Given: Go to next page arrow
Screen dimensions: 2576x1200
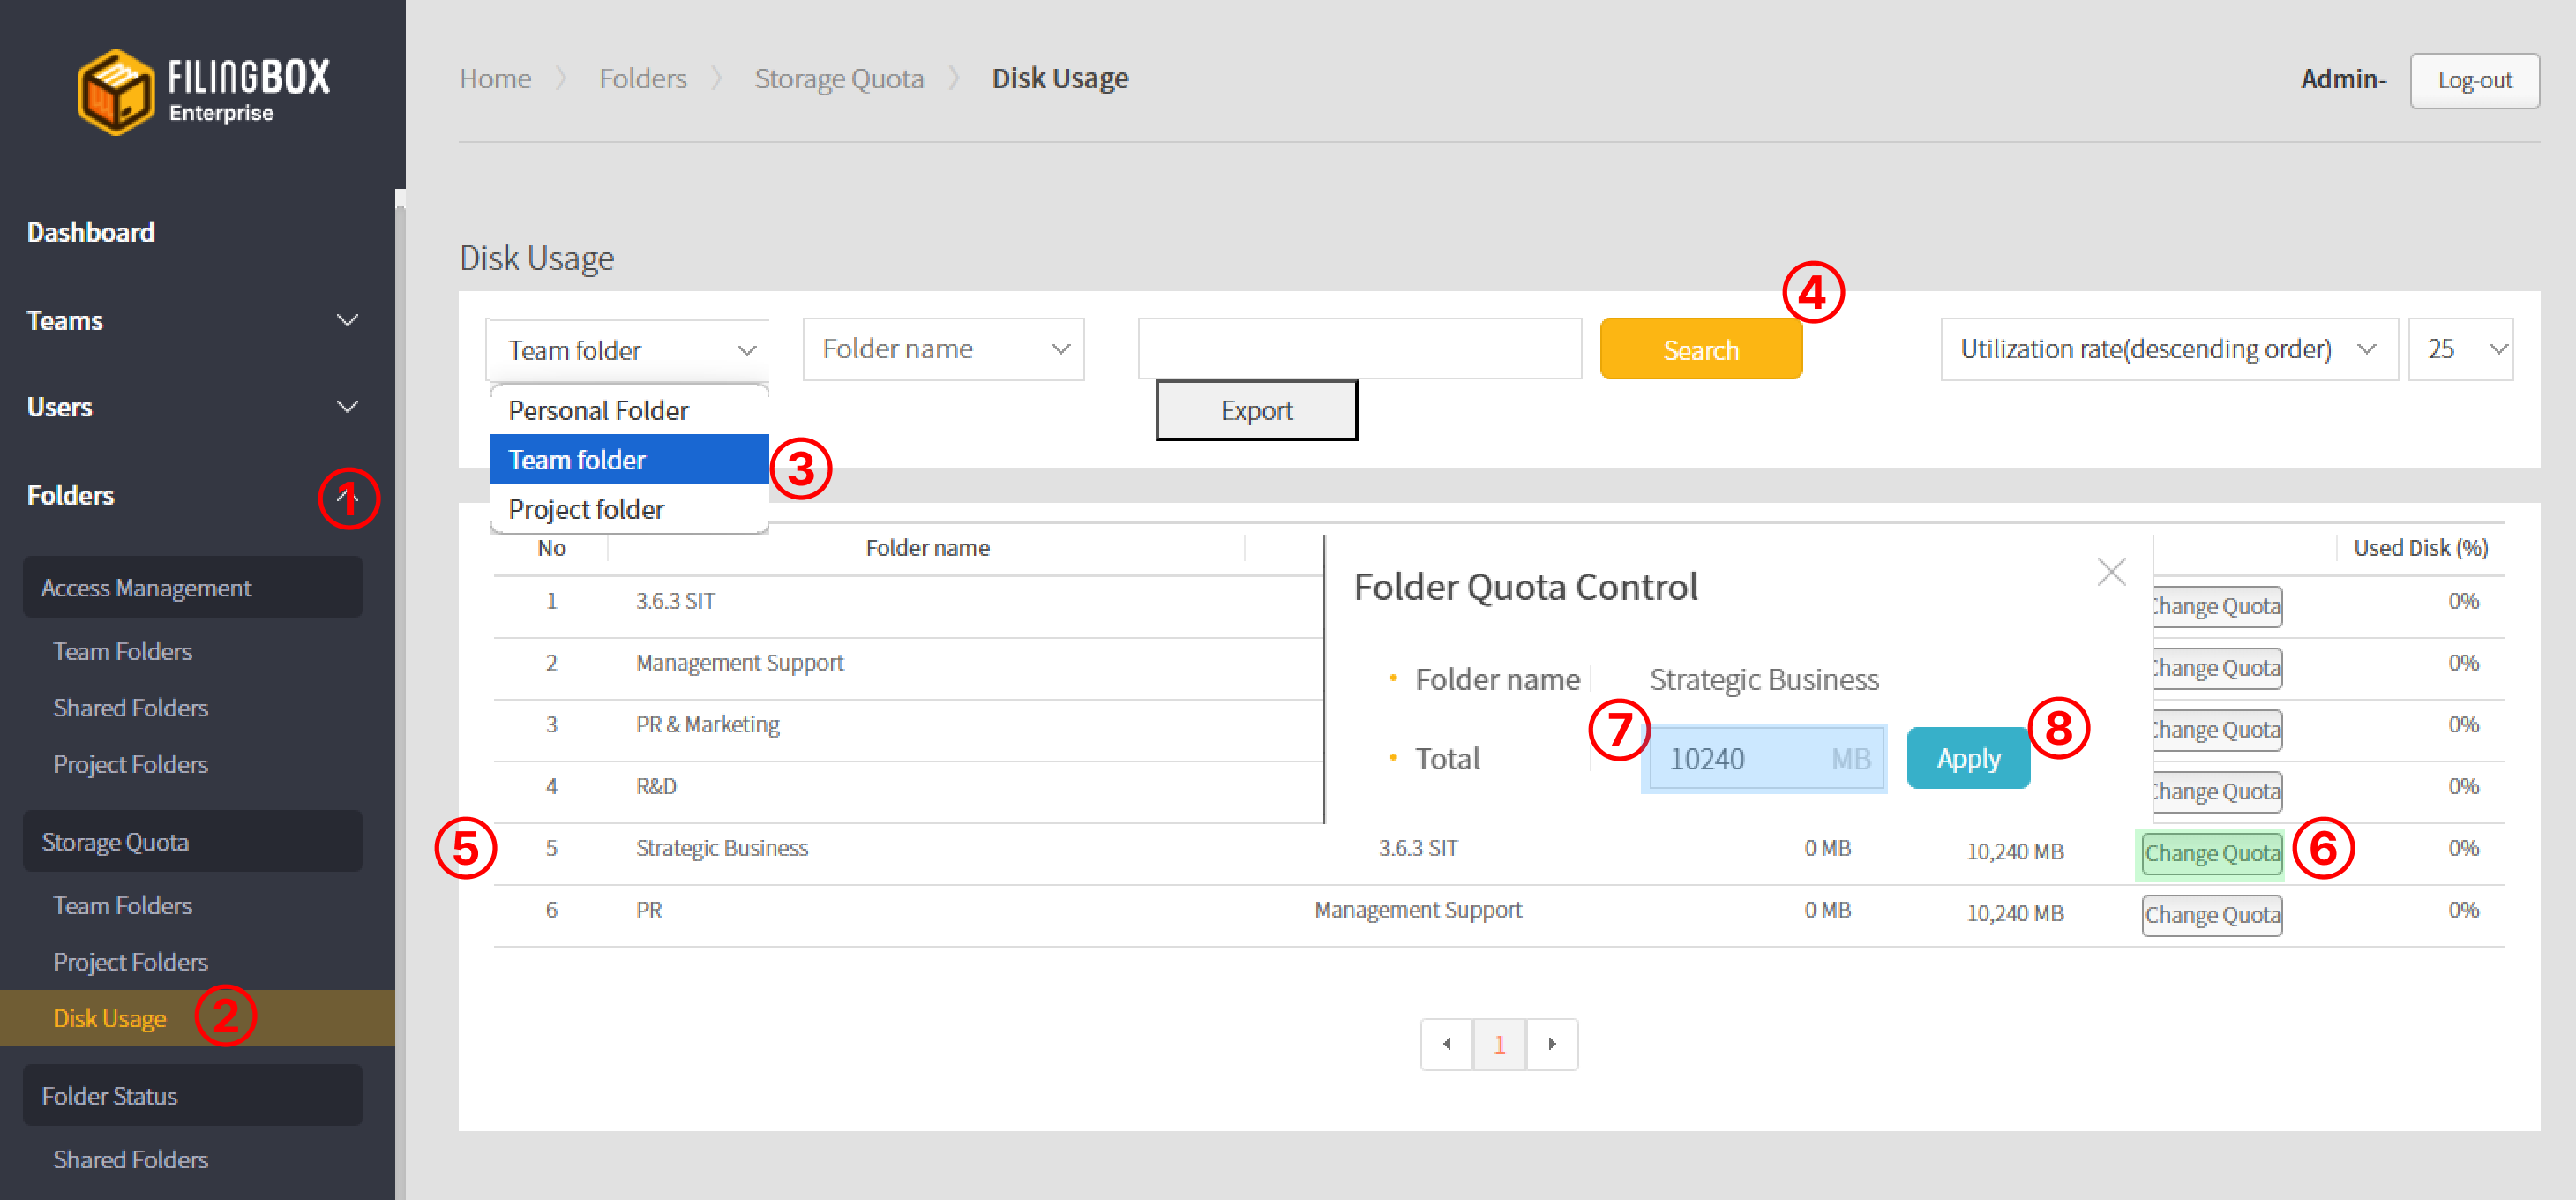Looking at the screenshot, I should point(1552,1044).
